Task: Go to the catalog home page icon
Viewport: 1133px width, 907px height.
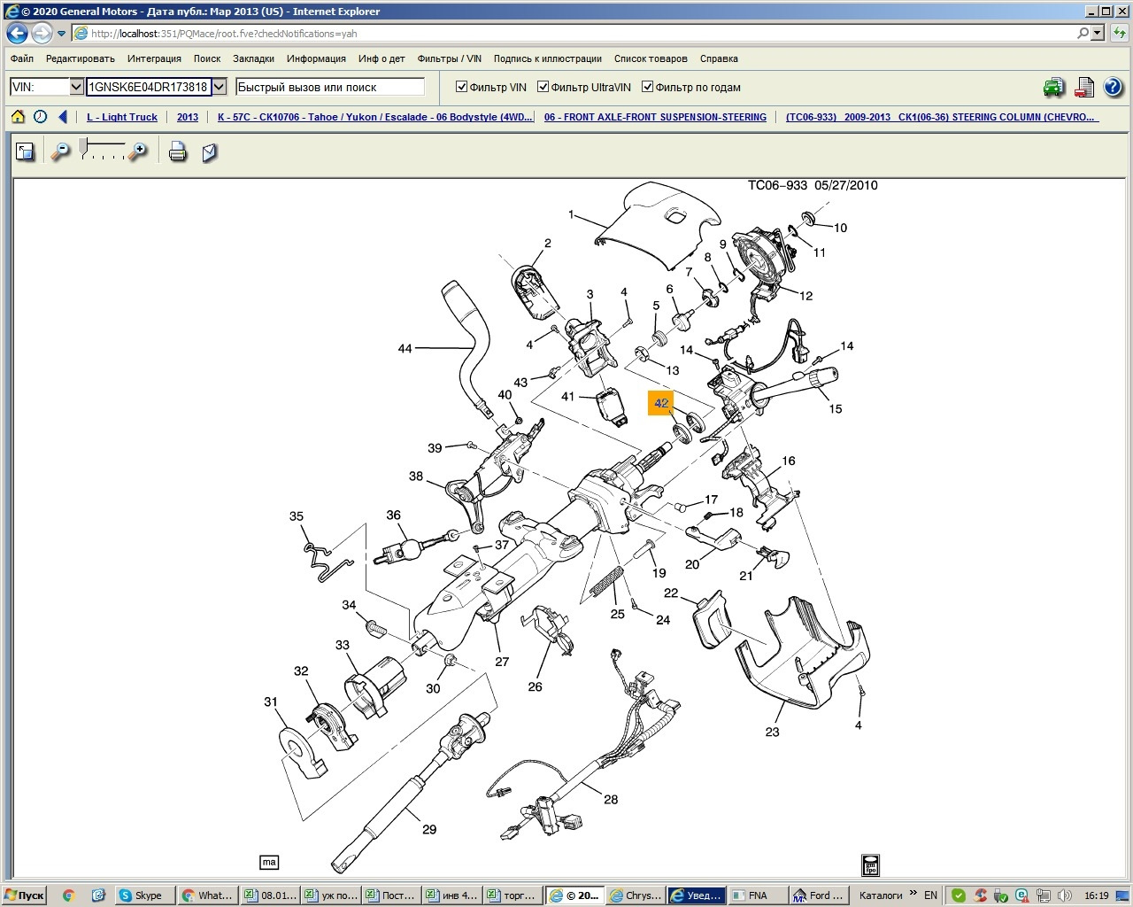Action: (18, 117)
